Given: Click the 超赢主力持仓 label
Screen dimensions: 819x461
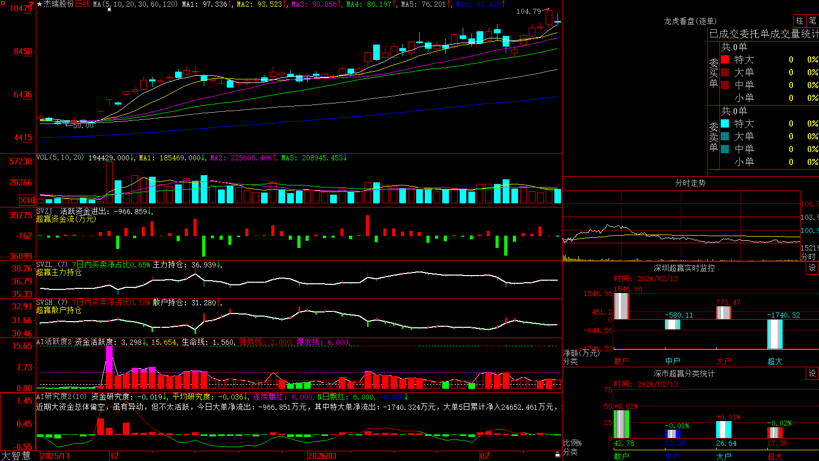Looking at the screenshot, I should coord(59,272).
